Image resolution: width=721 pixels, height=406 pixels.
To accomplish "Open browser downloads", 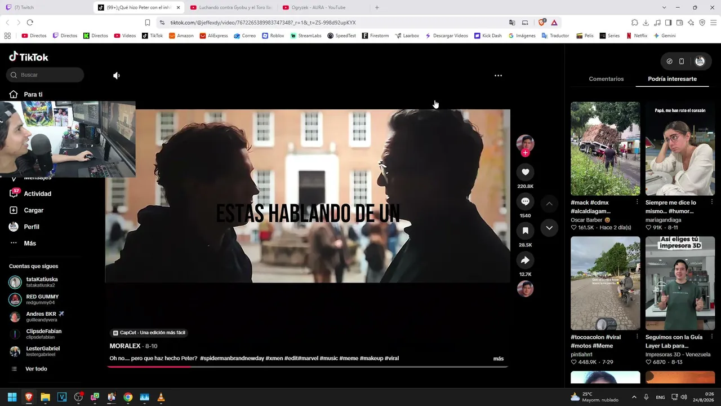I will pos(646,23).
